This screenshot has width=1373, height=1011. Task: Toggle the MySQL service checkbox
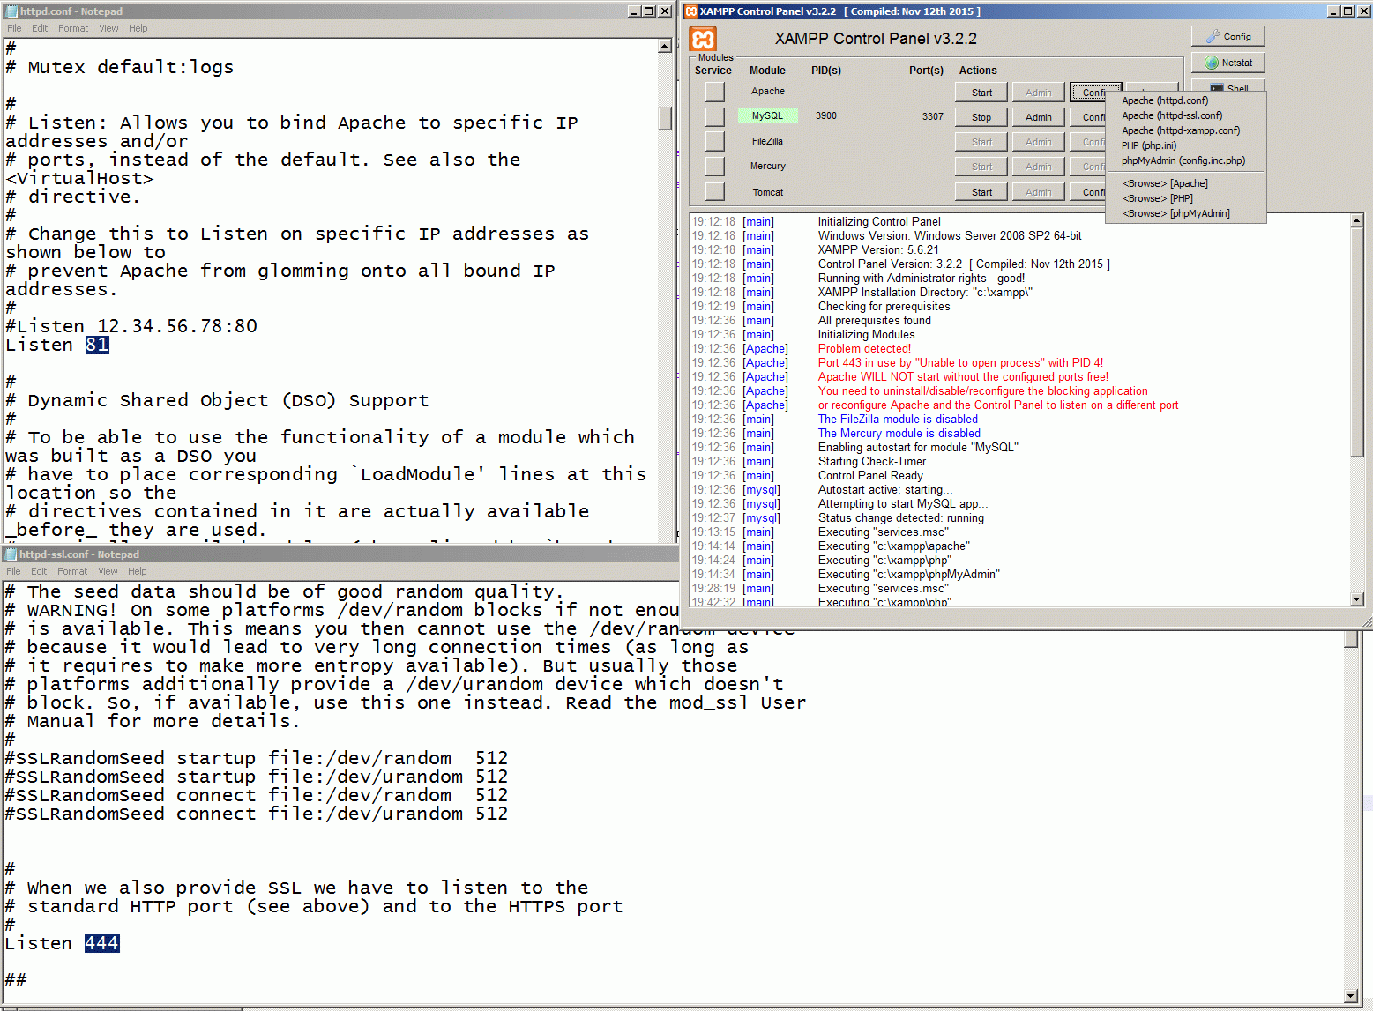pyautogui.click(x=715, y=116)
